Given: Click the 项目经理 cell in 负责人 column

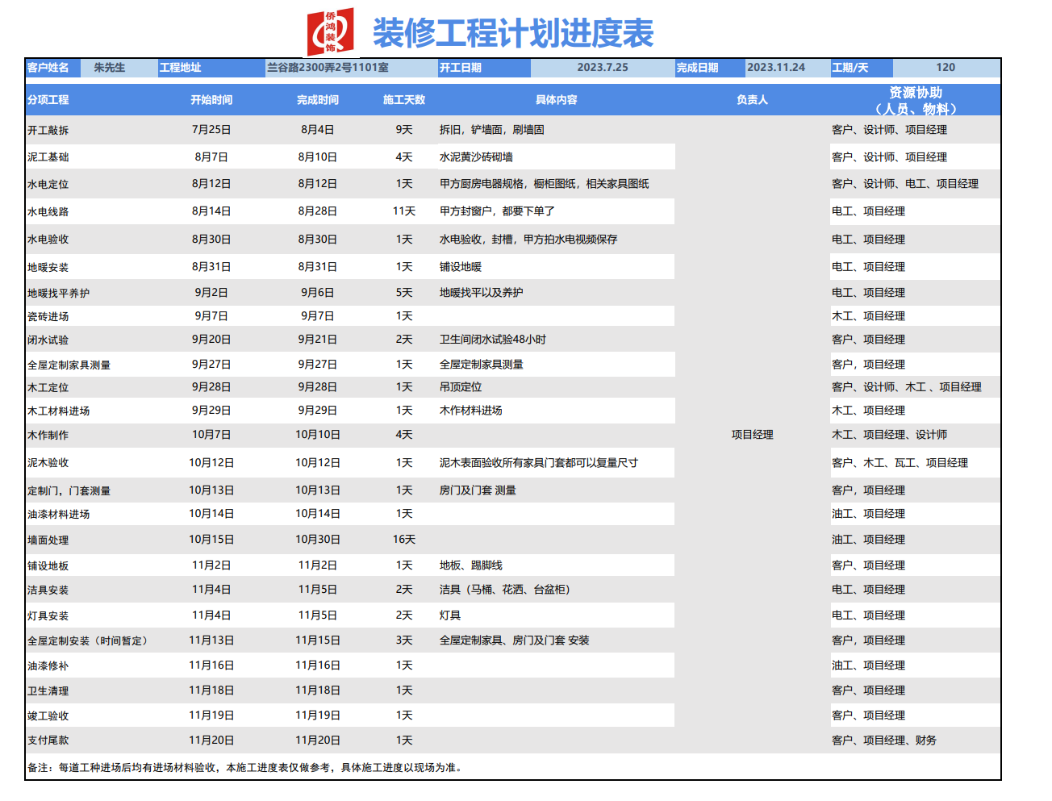Looking at the screenshot, I should pos(752,435).
